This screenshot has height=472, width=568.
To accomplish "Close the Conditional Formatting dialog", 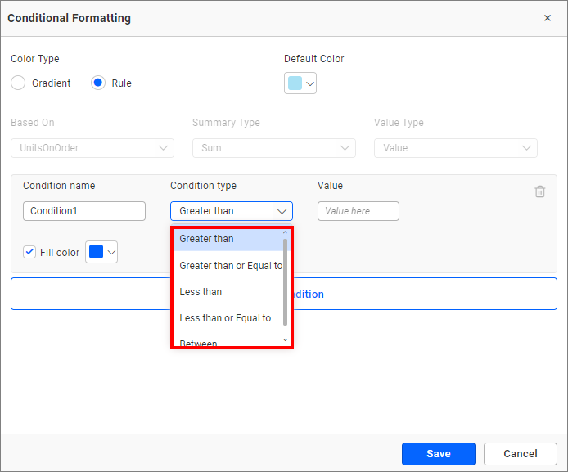I will (x=548, y=18).
